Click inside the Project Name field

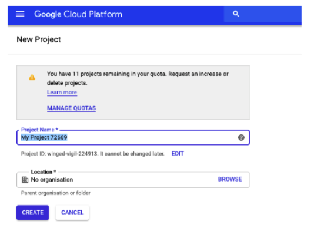pos(133,137)
